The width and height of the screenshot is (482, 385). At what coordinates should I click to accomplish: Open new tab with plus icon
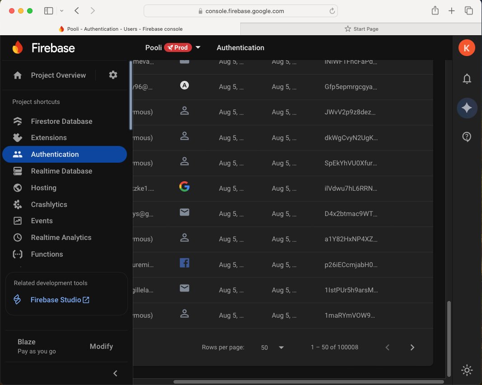[452, 11]
